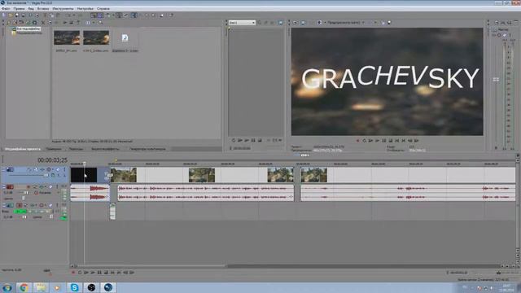Open the Инструменты menu
Screen dimensions: 521x293
click(63, 9)
